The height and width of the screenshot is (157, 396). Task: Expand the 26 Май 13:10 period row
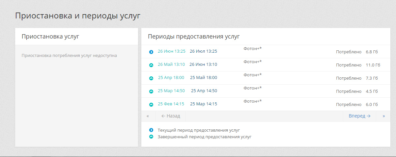(x=151, y=65)
